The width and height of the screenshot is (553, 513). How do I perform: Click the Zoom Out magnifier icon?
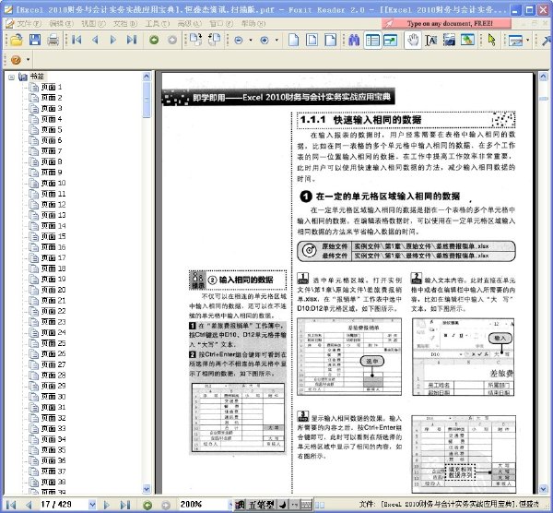click(239, 41)
